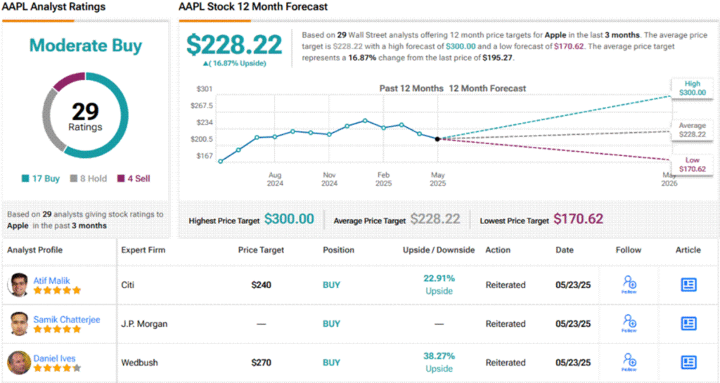
Task: Open Daniel Ives analyst profile link
Action: pos(53,358)
